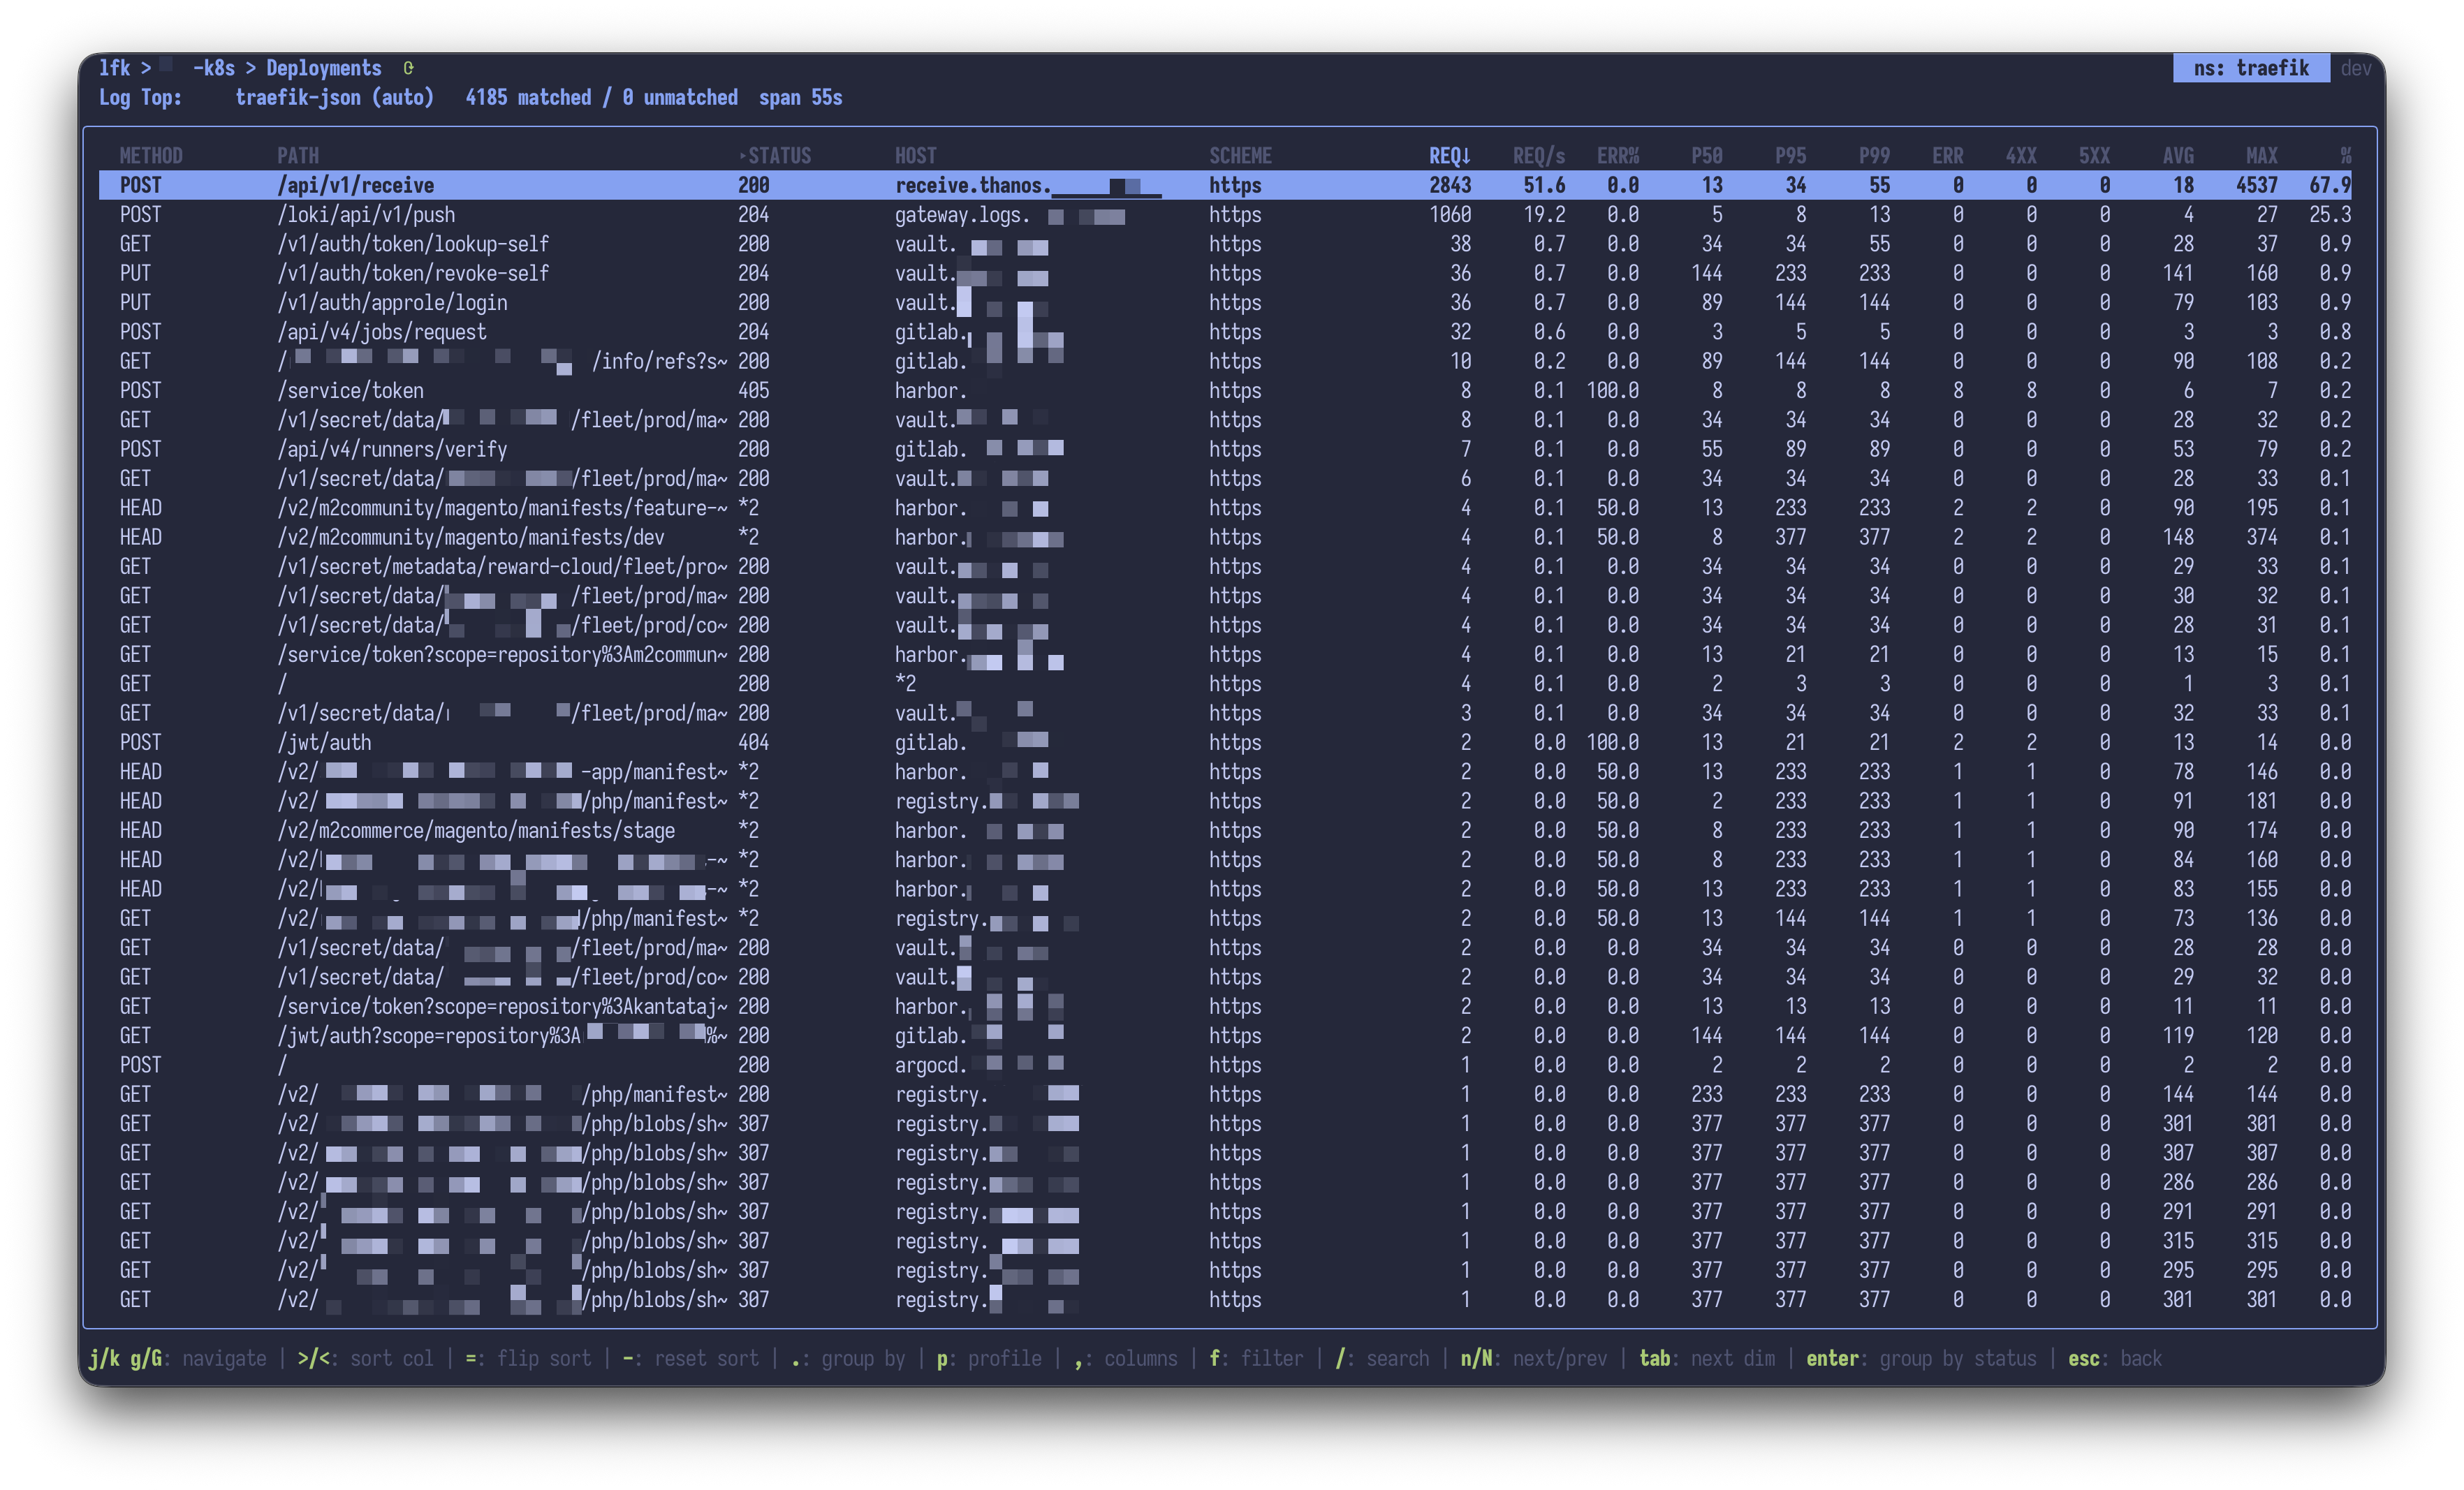2464x1490 pixels.
Task: Click the refresh icon beside Deployments breadcrumb
Action: tap(408, 68)
